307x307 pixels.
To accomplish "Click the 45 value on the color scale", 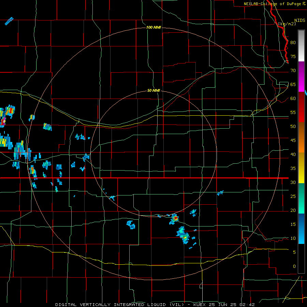I will click(x=293, y=141).
